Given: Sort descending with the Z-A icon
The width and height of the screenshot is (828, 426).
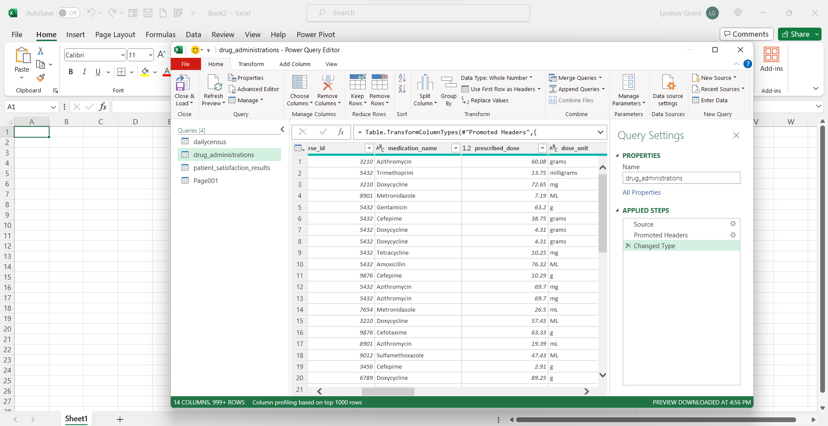Looking at the screenshot, I should tap(402, 89).
